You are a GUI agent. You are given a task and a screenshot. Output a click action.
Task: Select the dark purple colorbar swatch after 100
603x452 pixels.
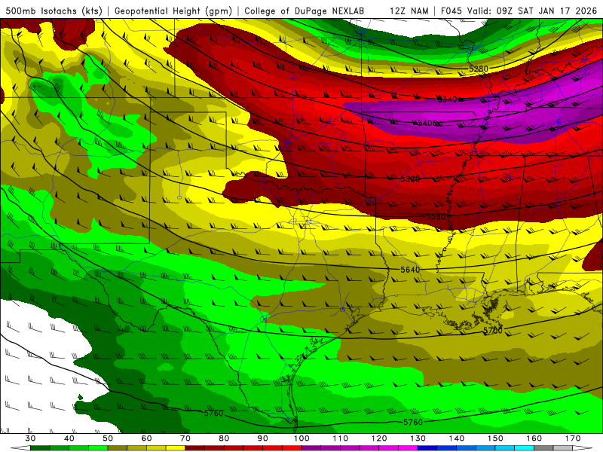tap(311, 448)
